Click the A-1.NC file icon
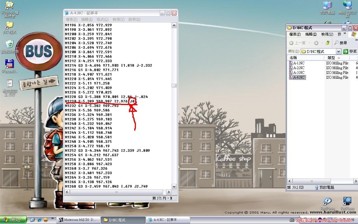 (x=291, y=63)
